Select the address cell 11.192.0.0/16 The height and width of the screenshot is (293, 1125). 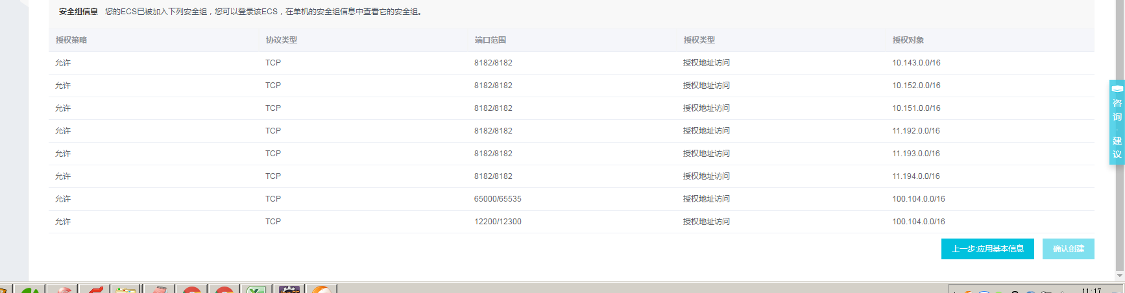[916, 131]
